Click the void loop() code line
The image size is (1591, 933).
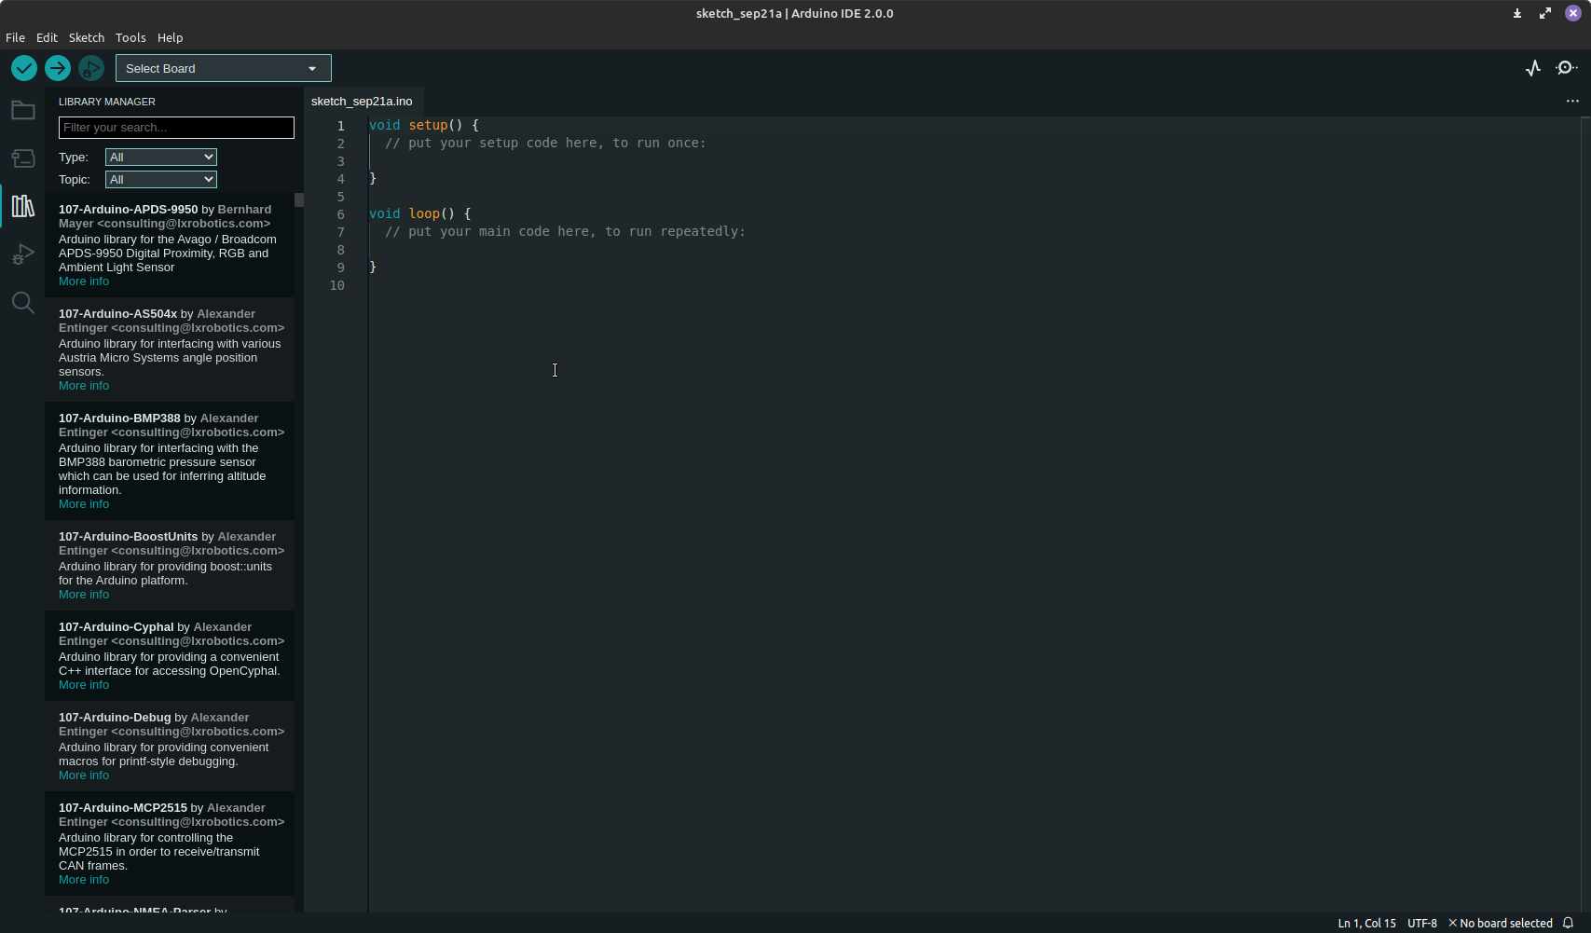tap(420, 213)
